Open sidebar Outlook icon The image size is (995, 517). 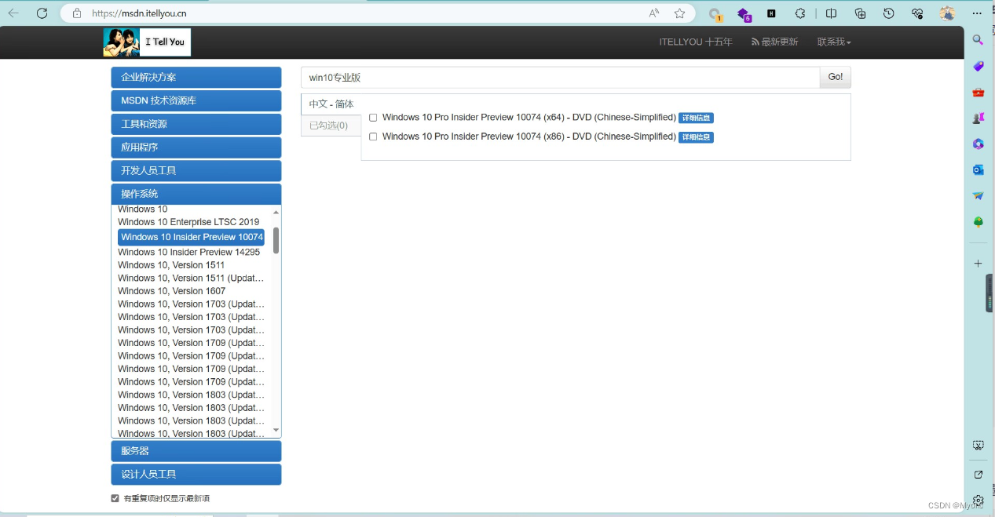coord(978,169)
